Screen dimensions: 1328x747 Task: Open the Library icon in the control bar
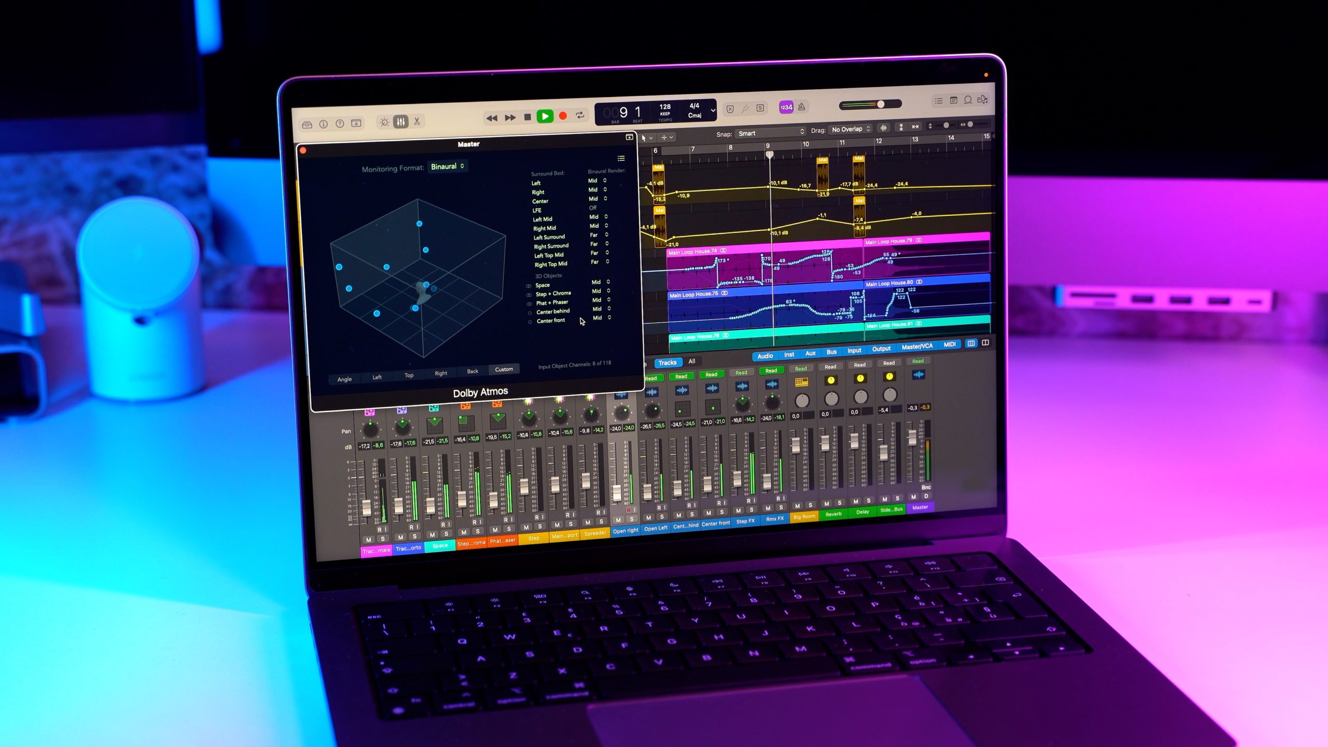[307, 125]
